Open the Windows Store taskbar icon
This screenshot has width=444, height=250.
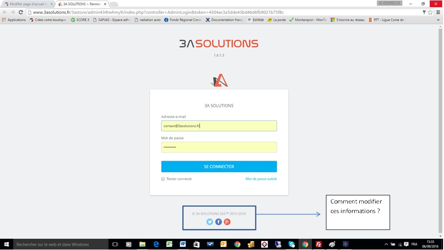196,245
